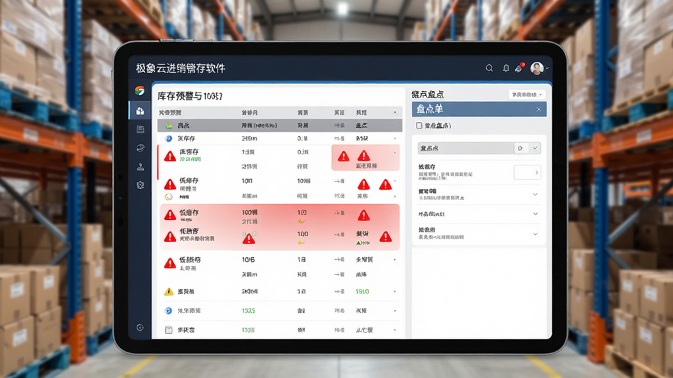This screenshot has width=673, height=378.
Task: Click the 260m cell value
Action: [x=249, y=138]
